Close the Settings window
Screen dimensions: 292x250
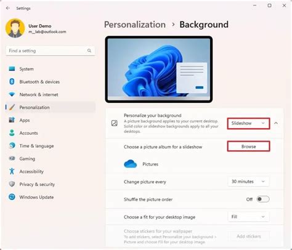pyautogui.click(x=284, y=6)
